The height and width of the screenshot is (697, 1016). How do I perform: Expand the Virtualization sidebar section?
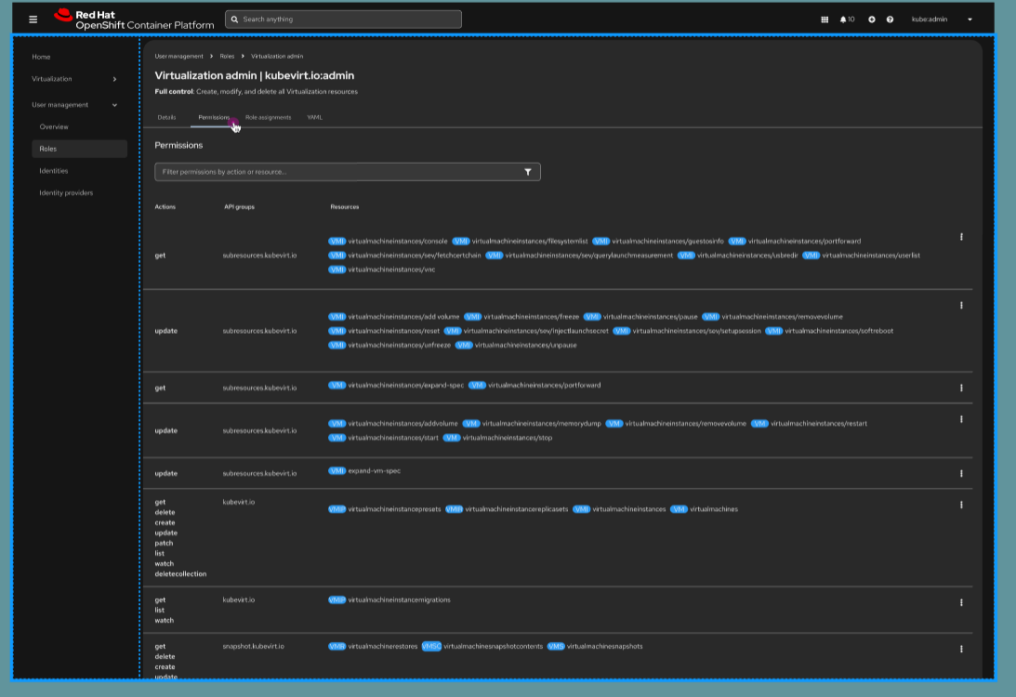[74, 79]
